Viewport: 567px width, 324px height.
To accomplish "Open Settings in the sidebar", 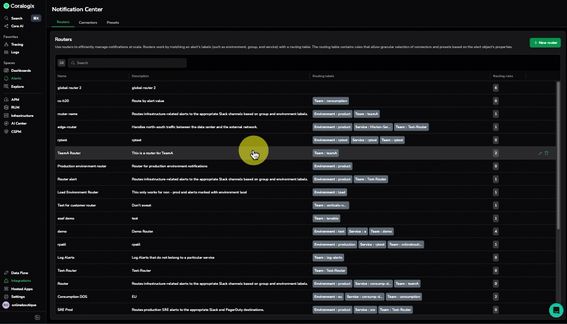I will [18, 296].
